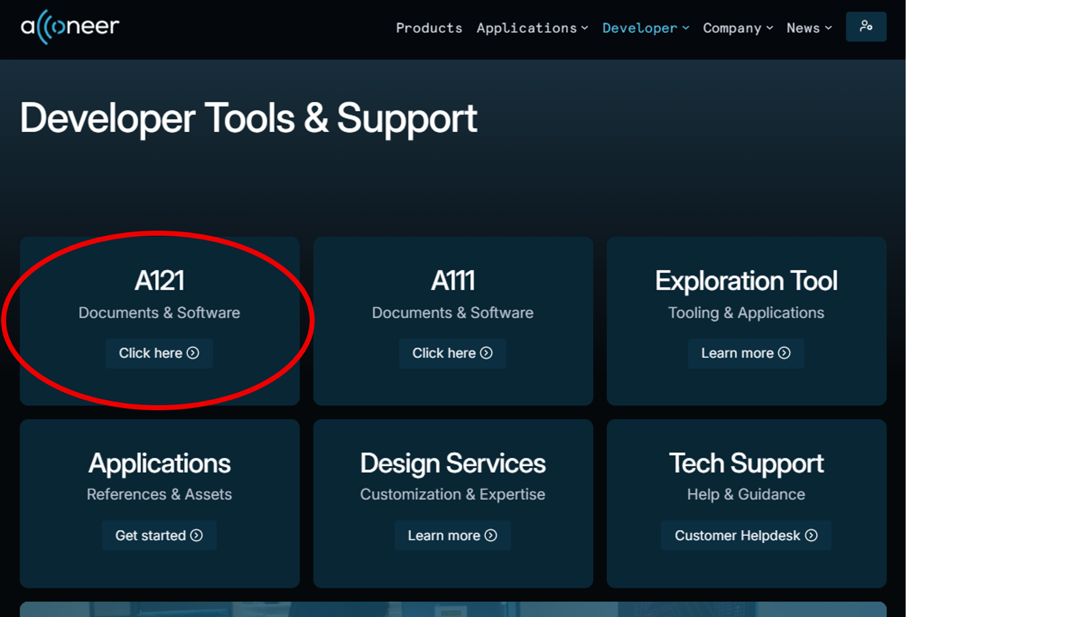
Task: Click the arrow icon in A111 button
Action: [486, 353]
